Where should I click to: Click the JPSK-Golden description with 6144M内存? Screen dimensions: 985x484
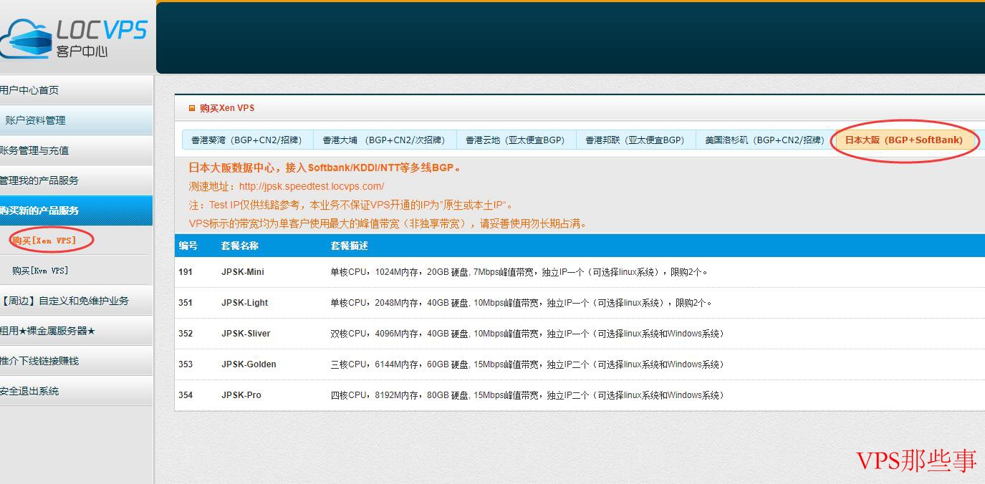pos(528,364)
